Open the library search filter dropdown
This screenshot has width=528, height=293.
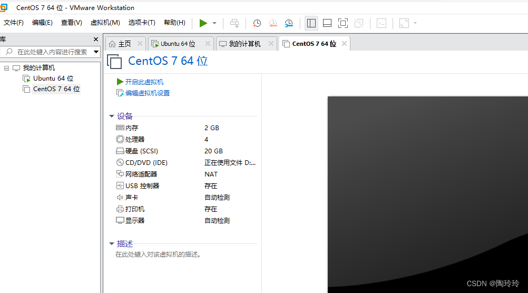96,52
